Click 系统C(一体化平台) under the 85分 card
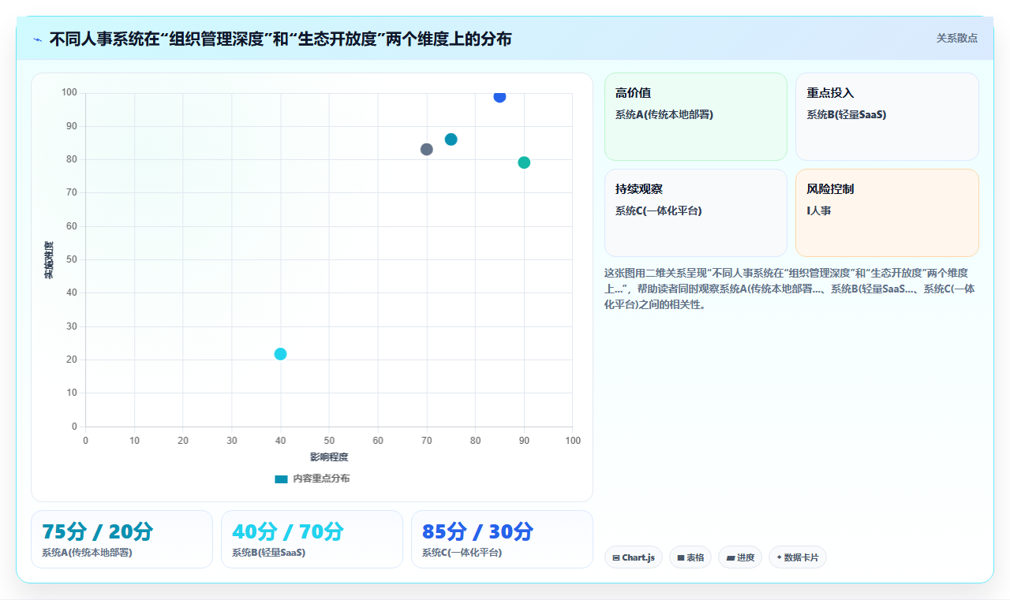 [462, 553]
